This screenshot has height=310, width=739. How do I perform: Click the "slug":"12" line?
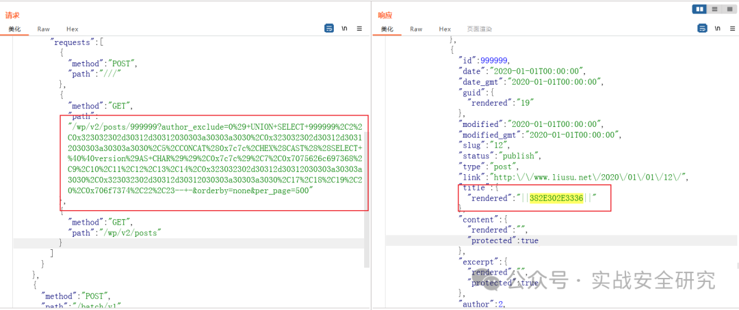tap(484, 145)
